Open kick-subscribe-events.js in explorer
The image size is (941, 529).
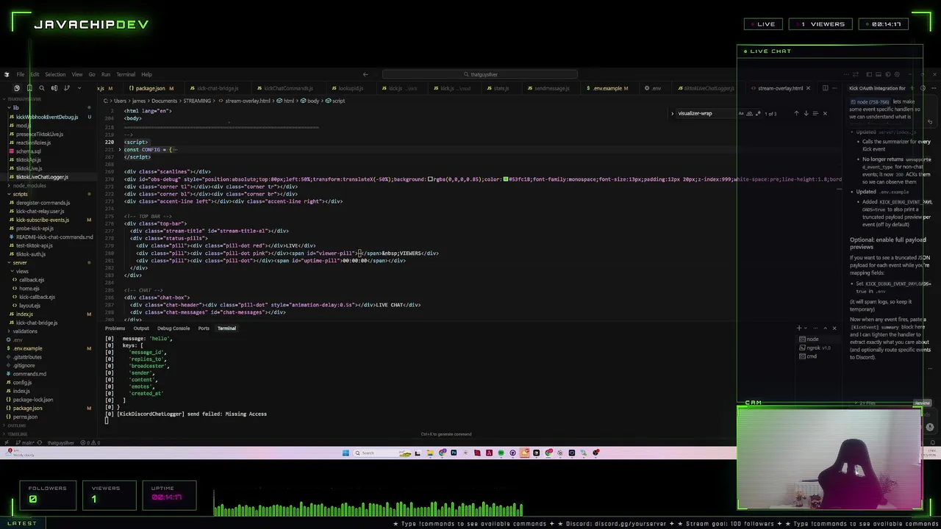coord(43,220)
